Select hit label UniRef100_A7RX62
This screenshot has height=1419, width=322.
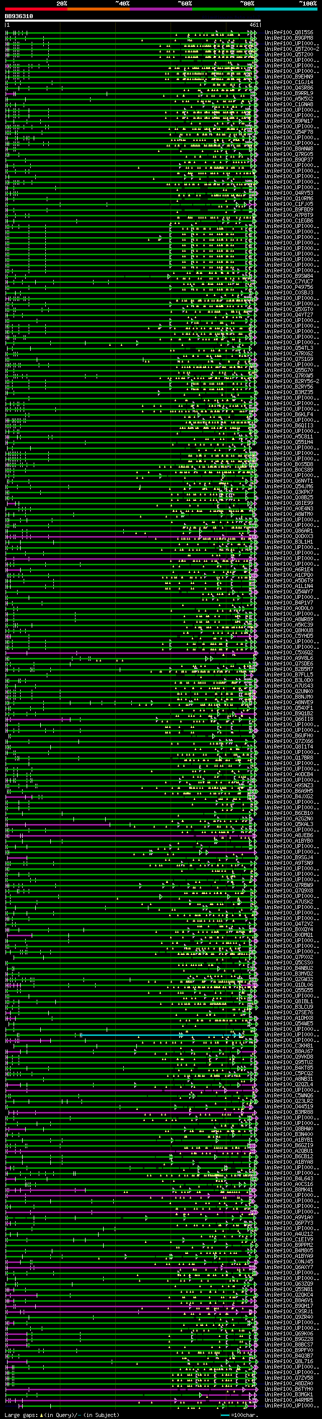tap(289, 354)
